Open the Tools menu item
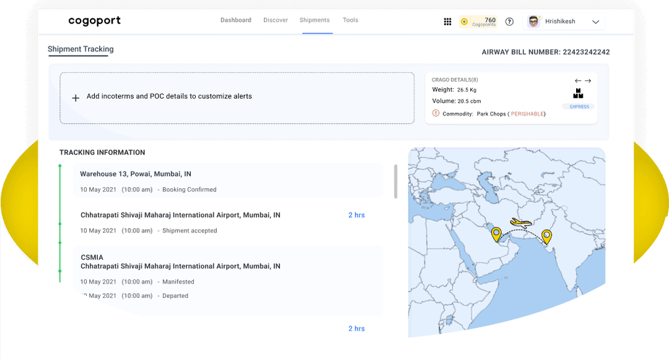Screen dimensions: 669x359 pos(351,20)
